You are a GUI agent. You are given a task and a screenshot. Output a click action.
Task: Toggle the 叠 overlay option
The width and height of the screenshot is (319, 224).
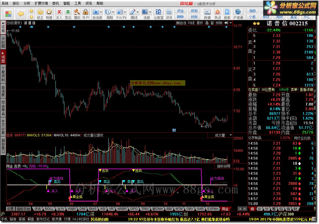tap(207, 23)
